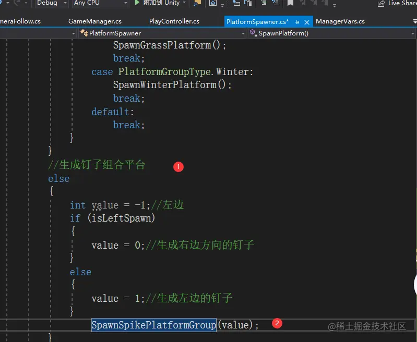Image resolution: width=417 pixels, height=342 pixels.
Task: Click the SpawnWinterPlatform() call
Action: point(172,85)
